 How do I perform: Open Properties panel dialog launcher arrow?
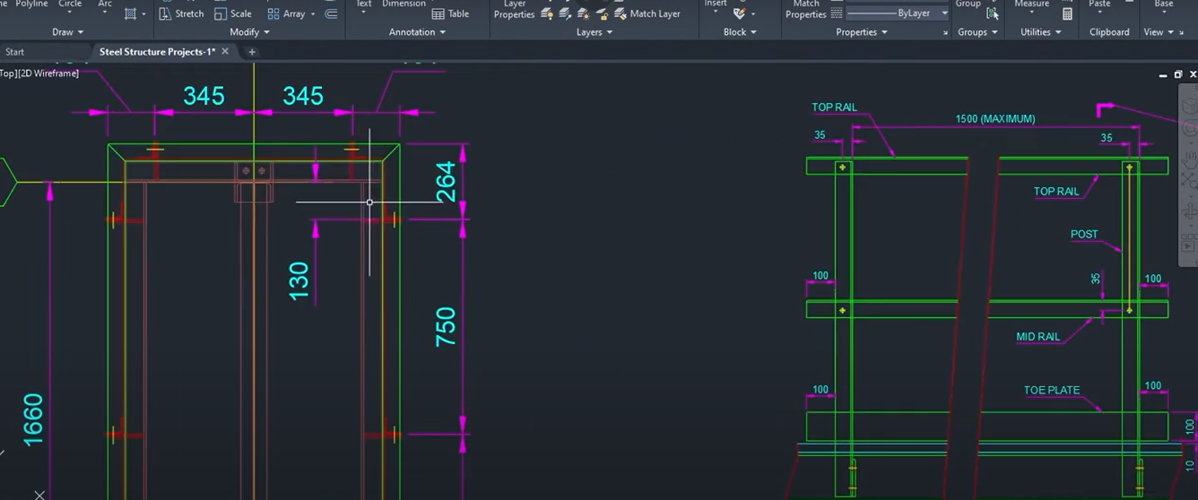click(945, 33)
